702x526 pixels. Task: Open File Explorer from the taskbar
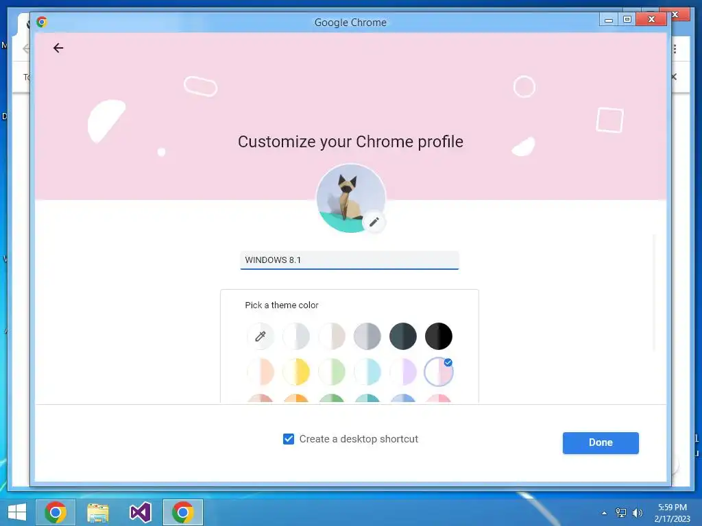tap(97, 512)
